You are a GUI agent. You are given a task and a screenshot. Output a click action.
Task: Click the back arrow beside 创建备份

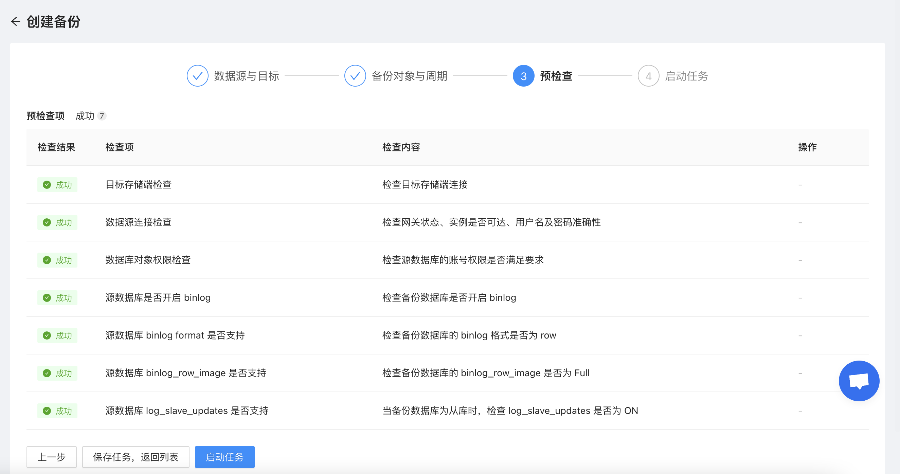[x=15, y=22]
